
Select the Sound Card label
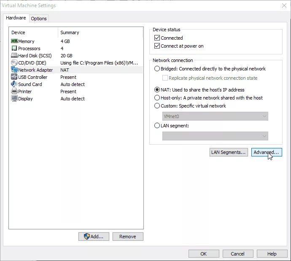(30, 84)
